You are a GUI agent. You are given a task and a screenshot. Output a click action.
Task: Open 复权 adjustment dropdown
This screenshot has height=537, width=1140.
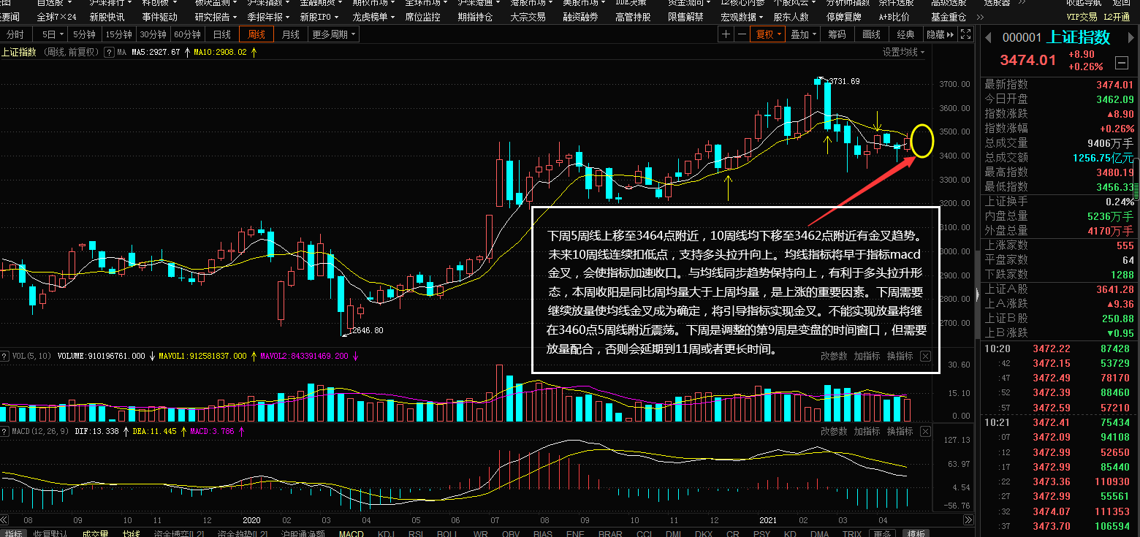(x=768, y=34)
